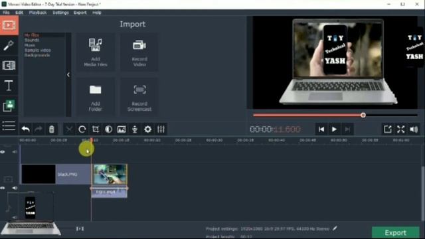Click Record Video

tap(139, 52)
